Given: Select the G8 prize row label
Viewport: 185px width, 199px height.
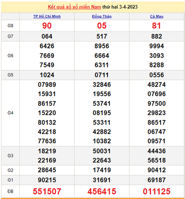Looking at the screenshot, I should click(10, 26).
